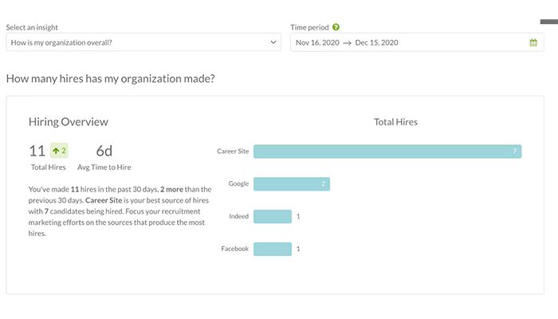Click the green Time period help icon
The height and width of the screenshot is (319, 558).
tap(336, 27)
